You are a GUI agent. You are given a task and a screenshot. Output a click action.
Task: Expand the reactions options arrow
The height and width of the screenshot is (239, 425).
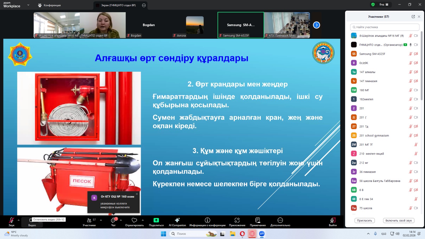click(143, 220)
